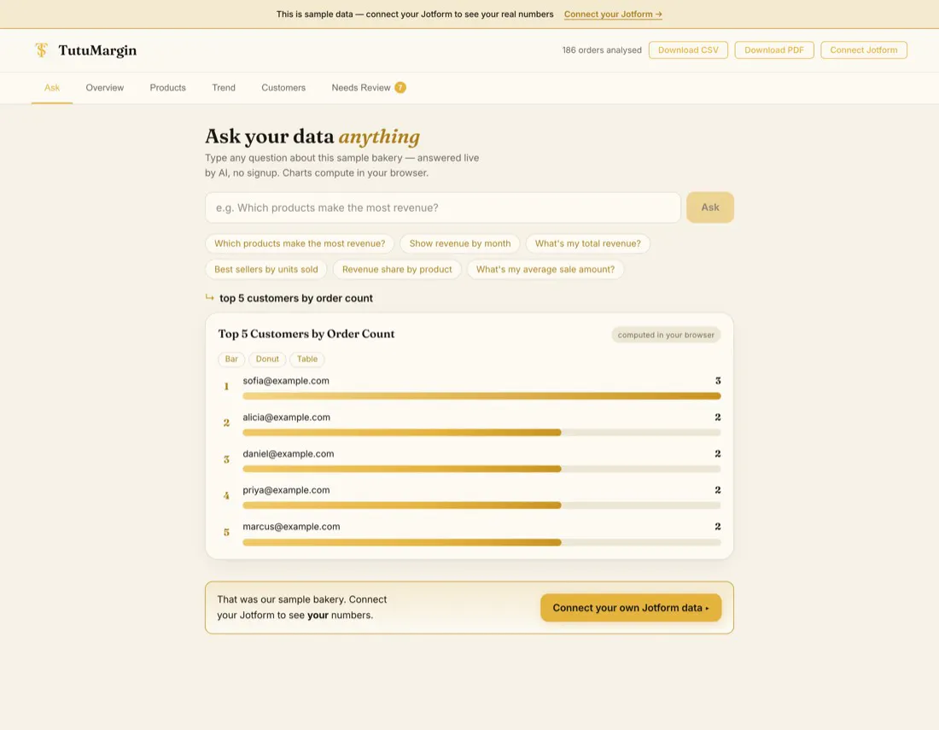Choose the 'Revenue share by product' chip
The image size is (939, 730).
coord(397,270)
